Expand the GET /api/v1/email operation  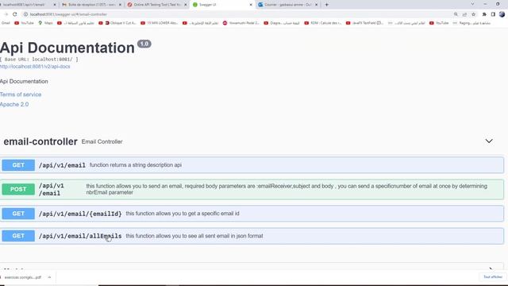click(x=252, y=165)
